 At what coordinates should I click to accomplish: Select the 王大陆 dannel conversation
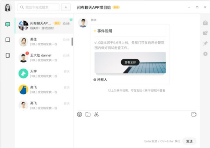tap(44, 57)
